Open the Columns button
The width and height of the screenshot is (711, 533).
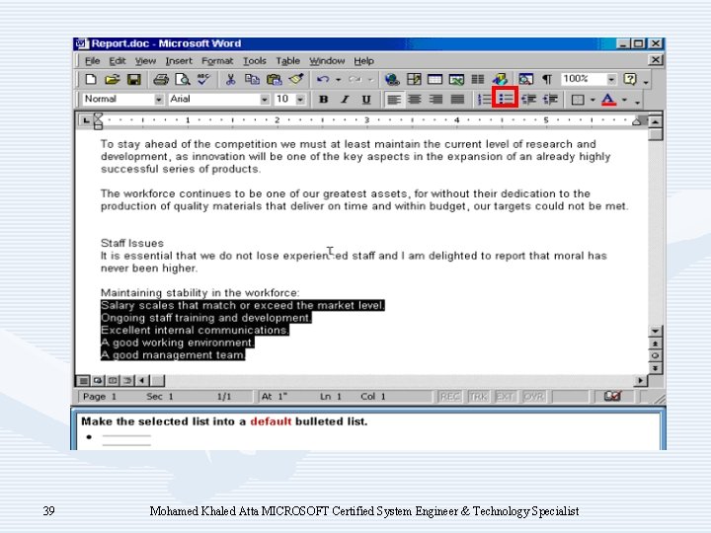click(478, 80)
